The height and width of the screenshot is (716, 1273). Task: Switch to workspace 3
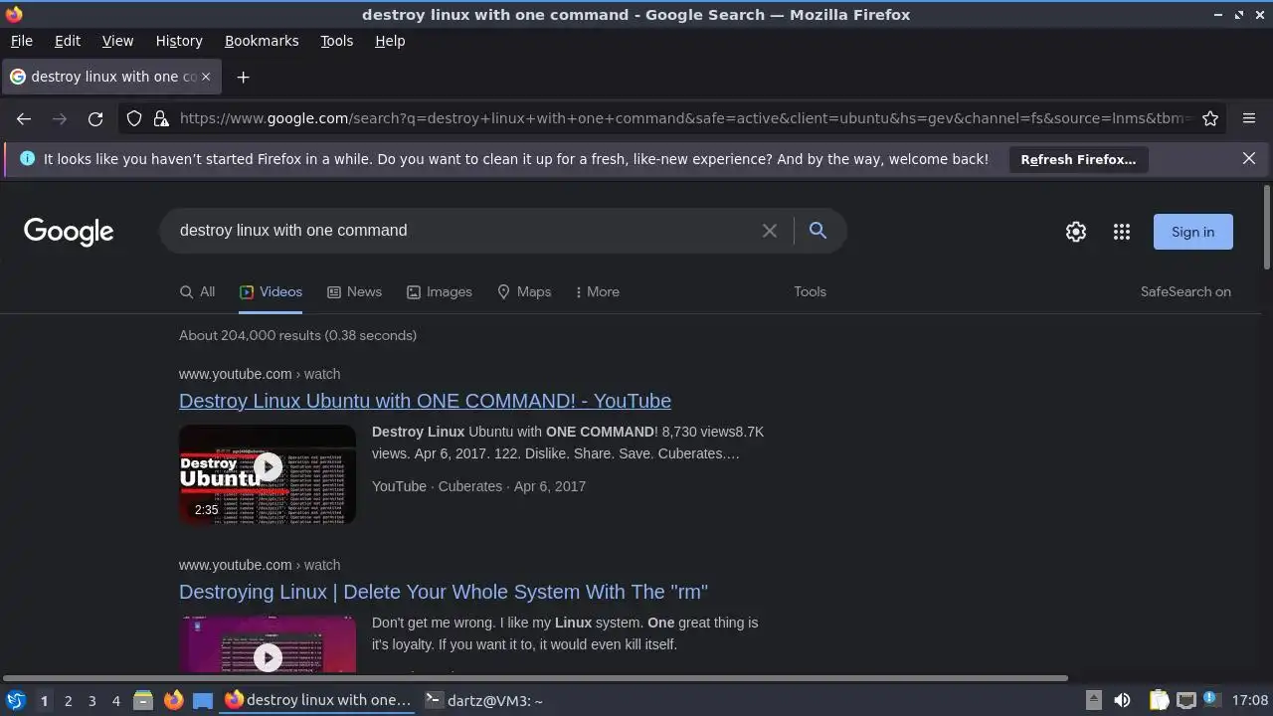tap(91, 700)
